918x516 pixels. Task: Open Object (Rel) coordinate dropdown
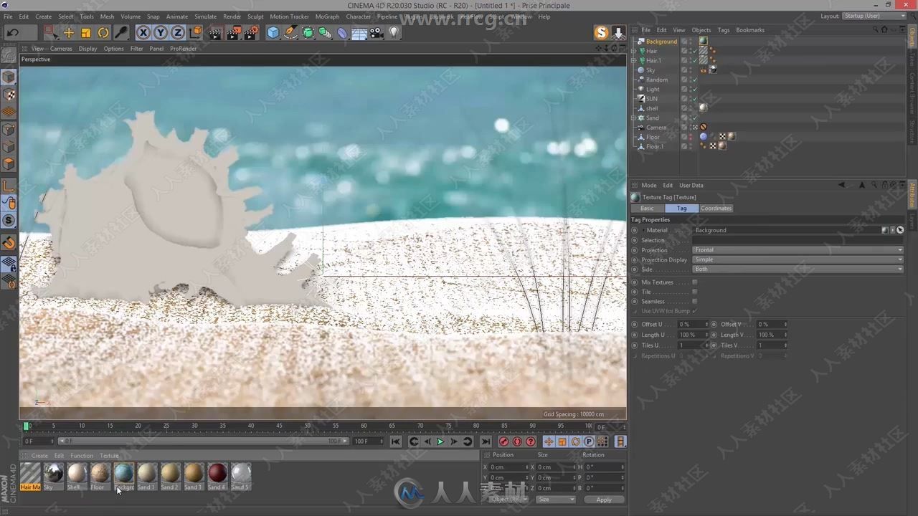click(x=508, y=500)
